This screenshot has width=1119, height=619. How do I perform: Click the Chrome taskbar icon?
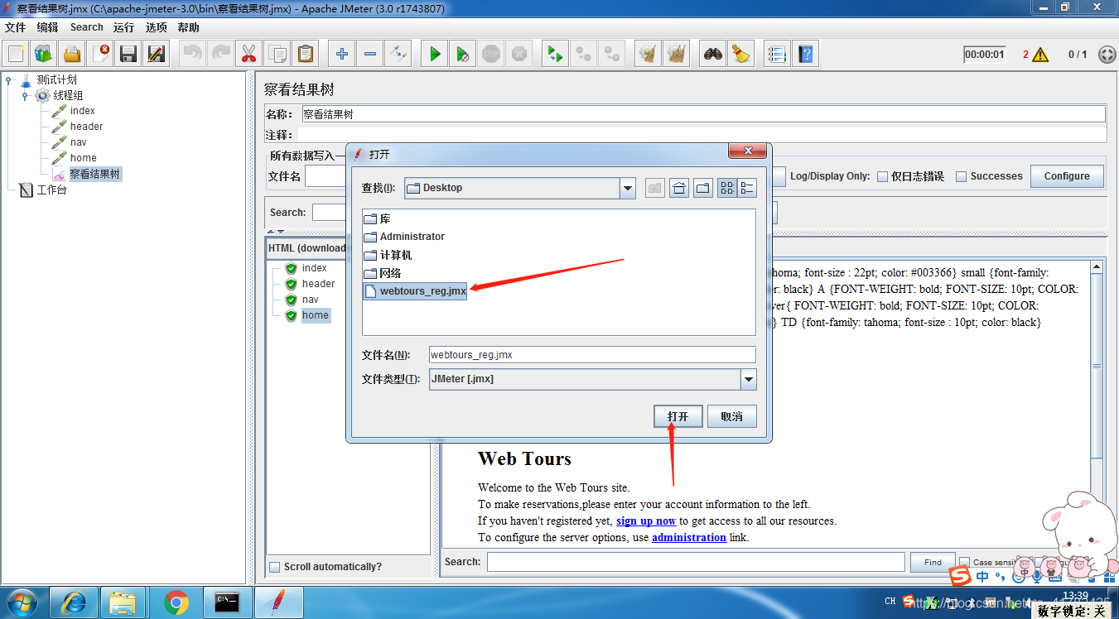(x=176, y=602)
